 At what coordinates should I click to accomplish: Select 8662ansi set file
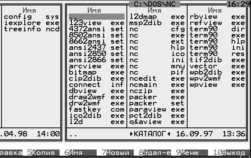[97, 41]
